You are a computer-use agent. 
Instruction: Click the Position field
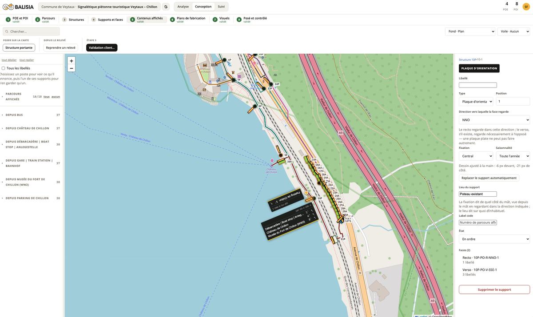point(513,101)
